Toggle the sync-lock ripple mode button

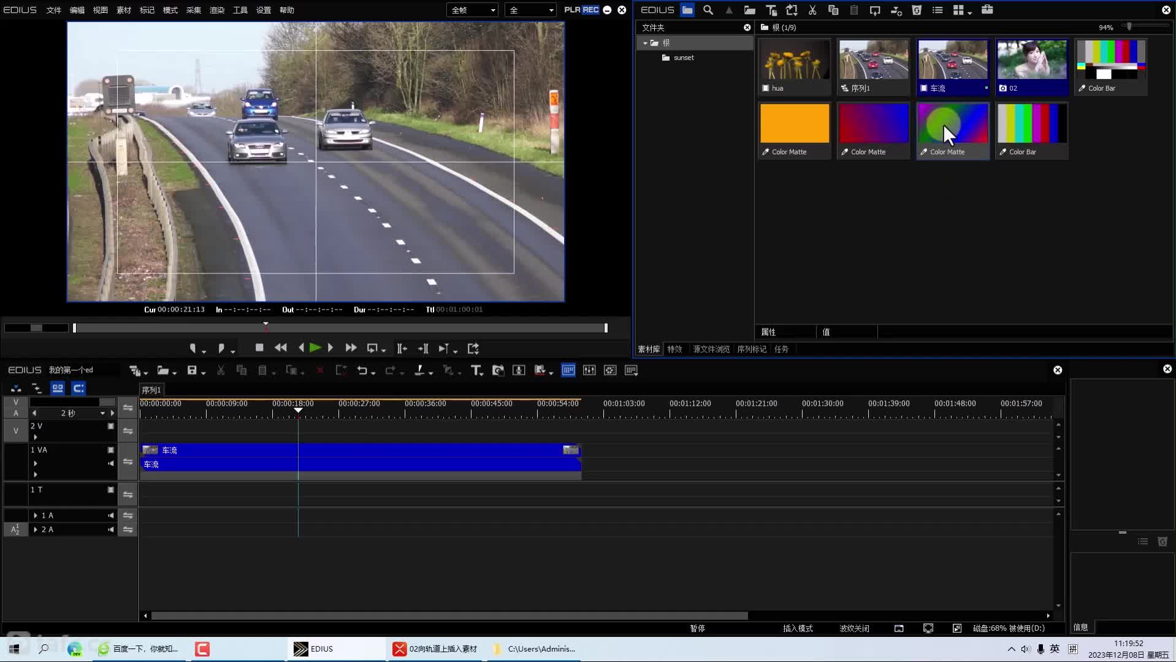(x=37, y=389)
